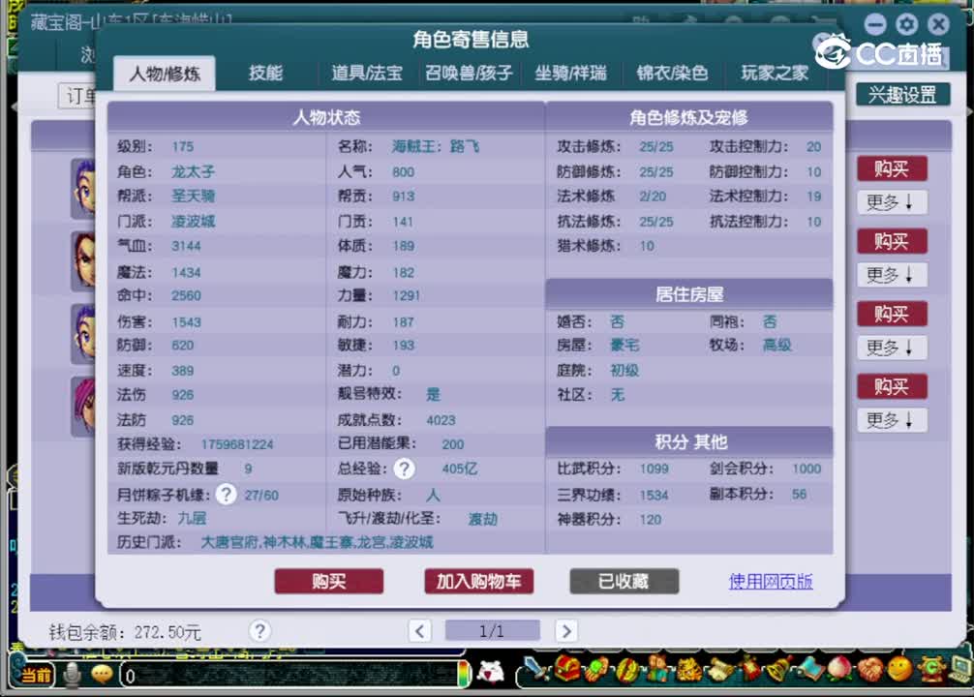The image size is (974, 697).
Task: Click the microphone icon above the chat bar
Action: click(73, 674)
